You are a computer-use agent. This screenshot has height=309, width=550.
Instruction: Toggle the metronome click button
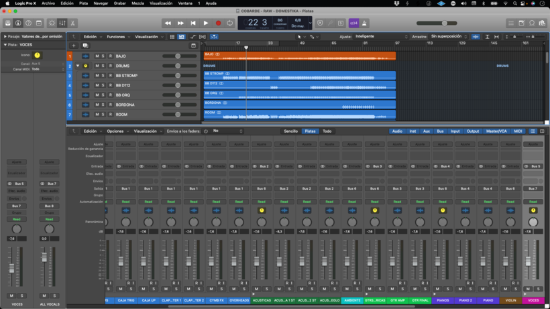364,23
